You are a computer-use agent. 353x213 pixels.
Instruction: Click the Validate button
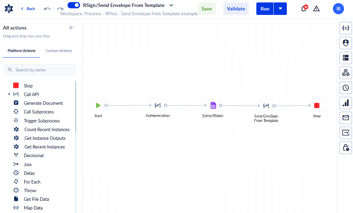(x=236, y=9)
